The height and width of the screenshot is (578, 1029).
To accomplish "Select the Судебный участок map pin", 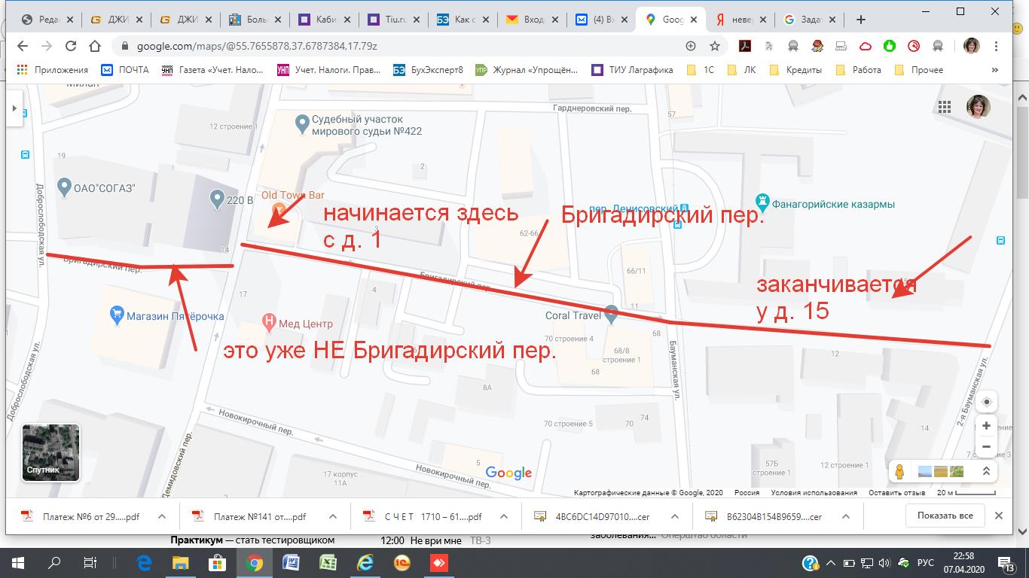I will pyautogui.click(x=302, y=123).
